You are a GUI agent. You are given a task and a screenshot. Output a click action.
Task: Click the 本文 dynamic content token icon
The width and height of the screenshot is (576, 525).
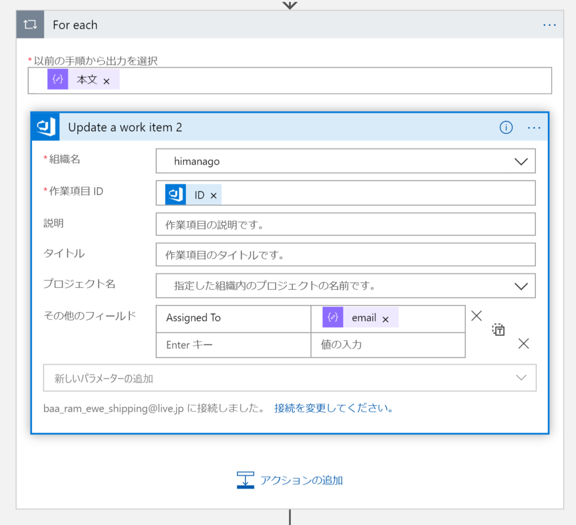pos(58,79)
